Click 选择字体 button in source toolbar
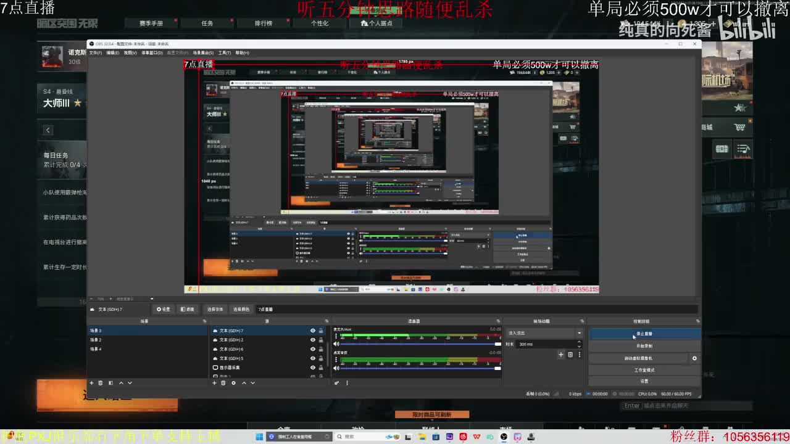Image resolution: width=790 pixels, height=444 pixels. pos(215,309)
